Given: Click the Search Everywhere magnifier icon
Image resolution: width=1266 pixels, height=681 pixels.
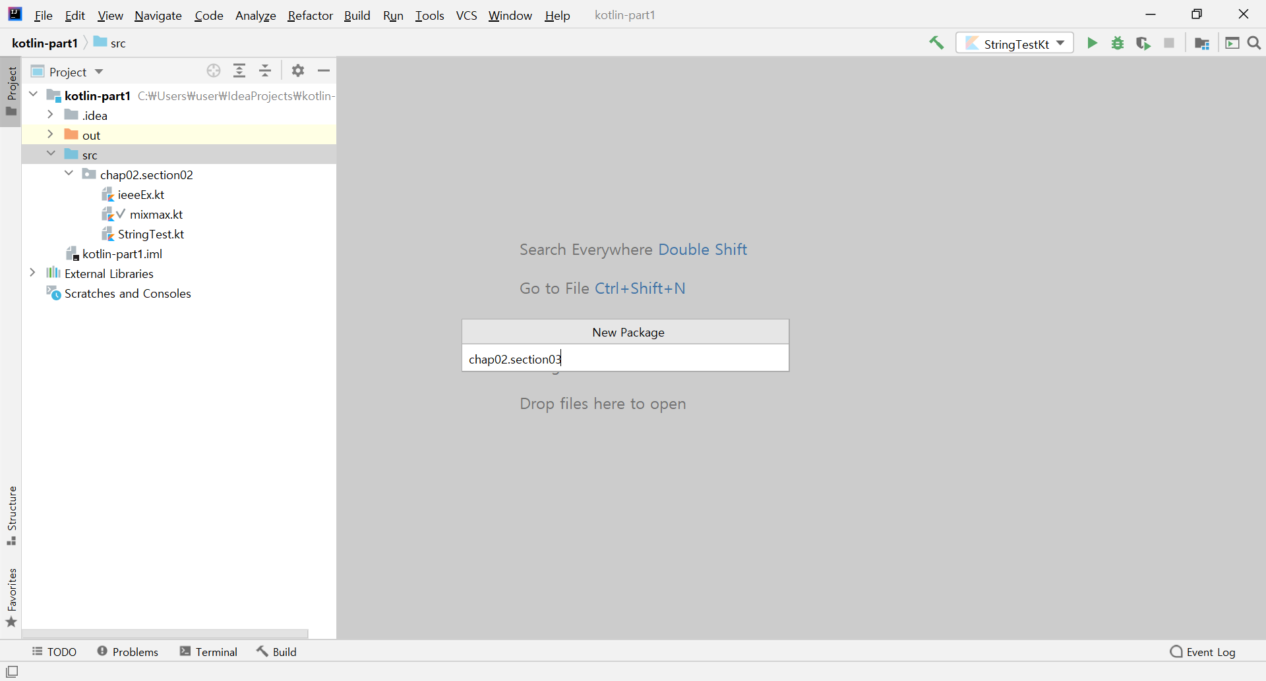Looking at the screenshot, I should 1254,43.
